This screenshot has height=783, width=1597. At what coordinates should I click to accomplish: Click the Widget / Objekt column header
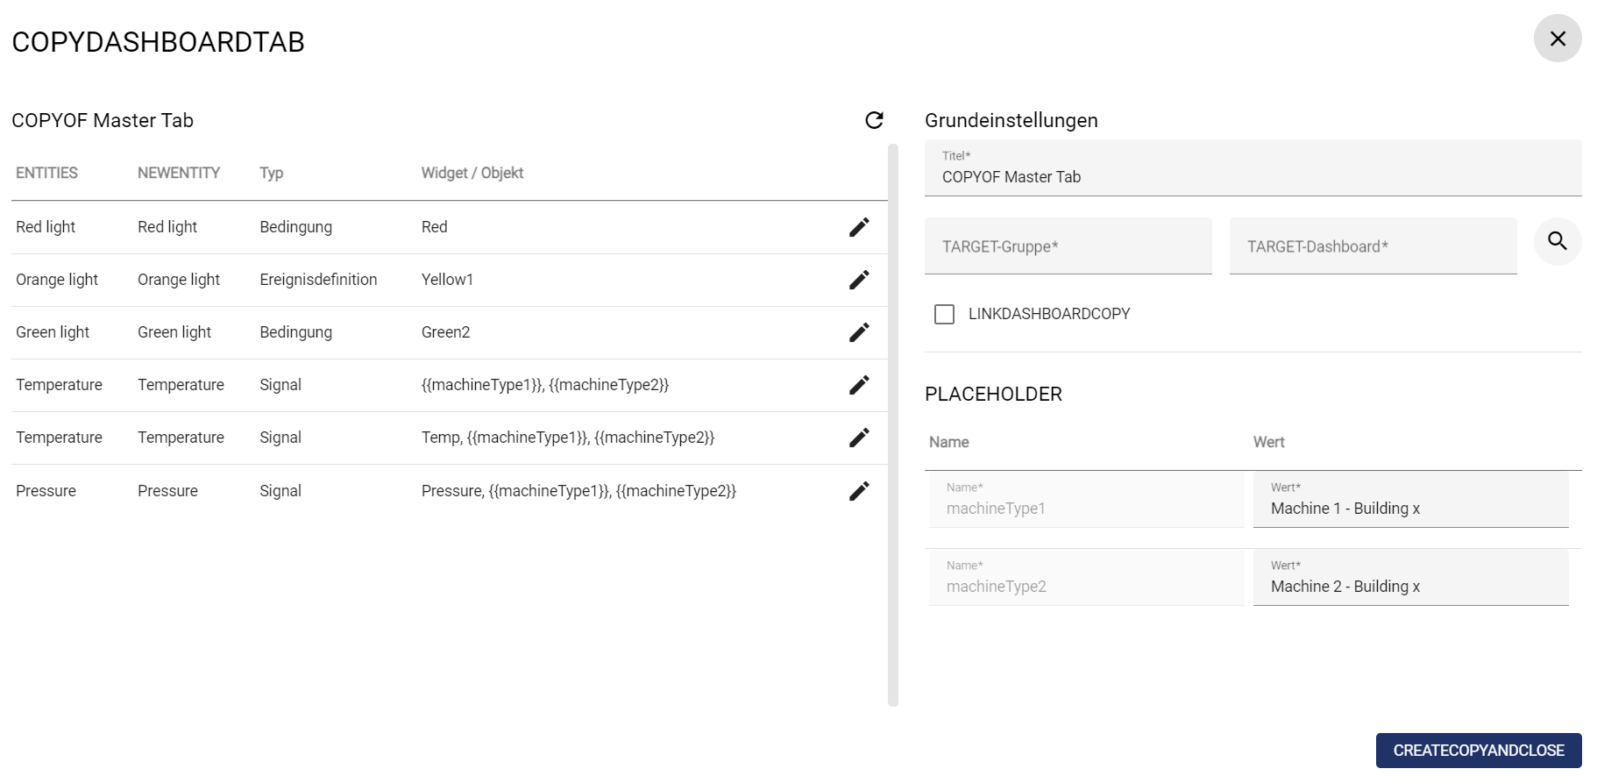pos(472,173)
